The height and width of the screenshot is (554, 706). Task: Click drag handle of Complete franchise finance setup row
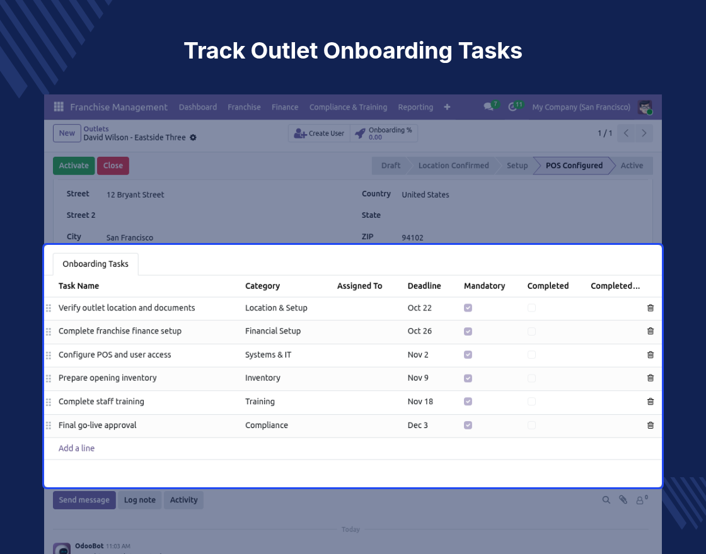pos(49,331)
